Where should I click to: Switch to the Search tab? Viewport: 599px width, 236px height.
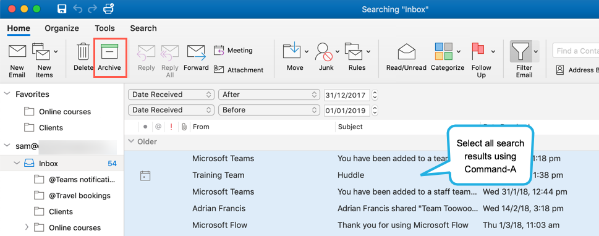click(143, 28)
